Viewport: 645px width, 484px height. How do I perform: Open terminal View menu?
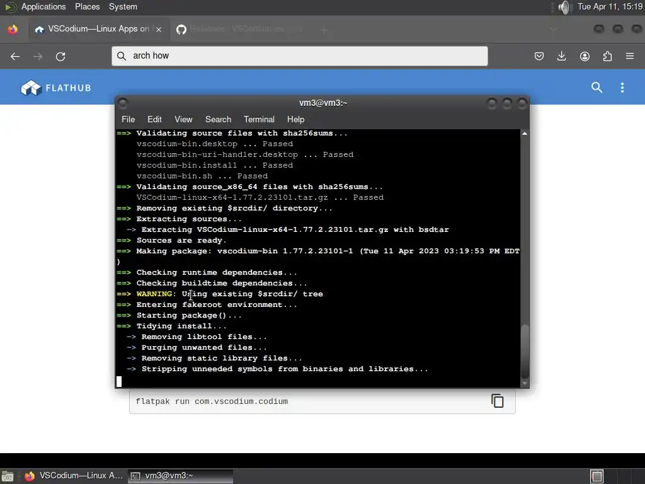pos(183,119)
